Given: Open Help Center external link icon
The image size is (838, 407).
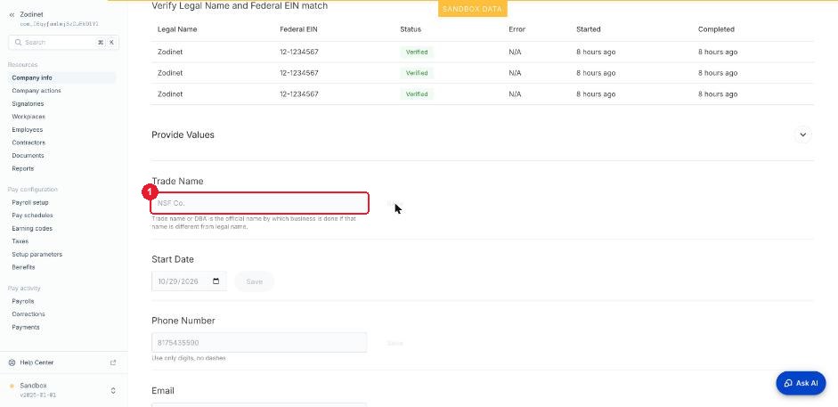Looking at the screenshot, I should 113,362.
